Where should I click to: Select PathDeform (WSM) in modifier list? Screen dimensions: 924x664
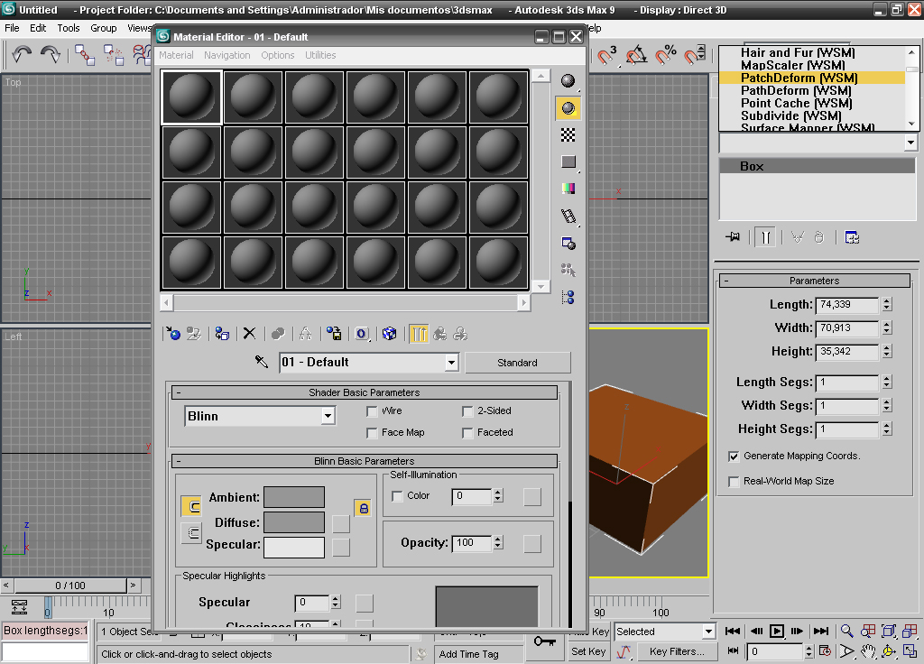point(796,91)
